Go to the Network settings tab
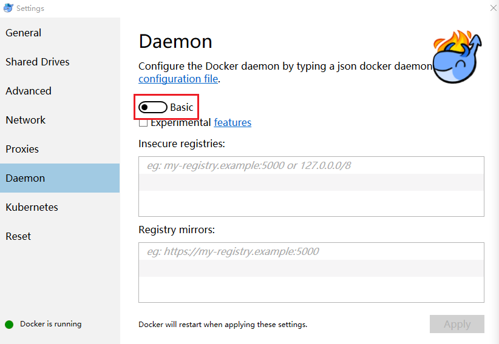499x344 pixels. pyautogui.click(x=60, y=120)
